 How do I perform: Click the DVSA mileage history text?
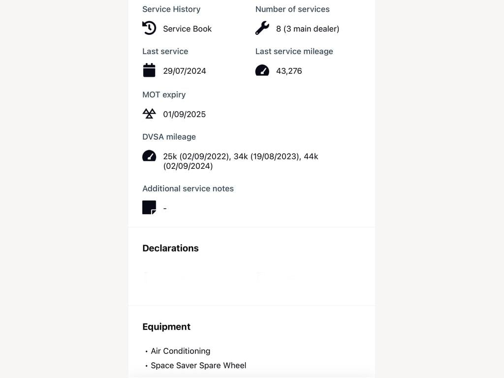[x=241, y=161]
